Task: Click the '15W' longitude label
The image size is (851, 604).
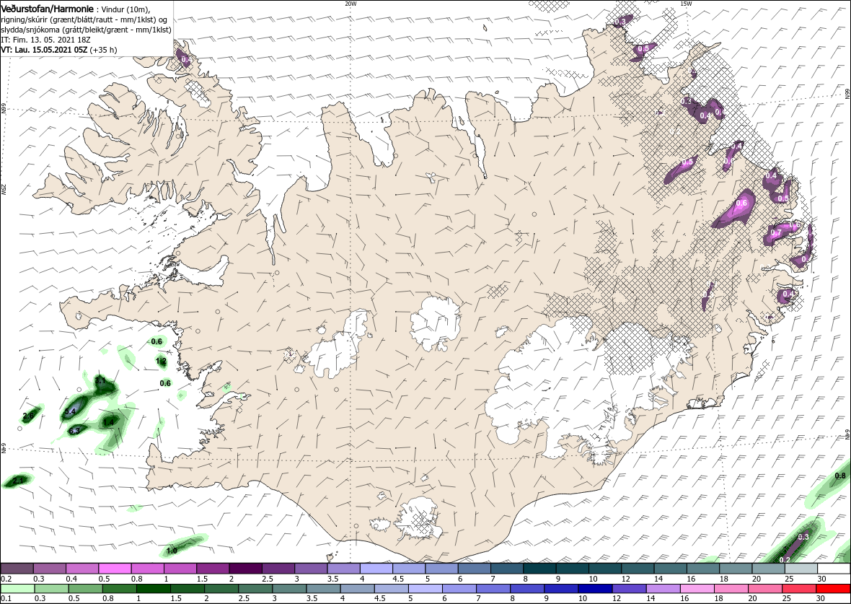Action: (686, 4)
